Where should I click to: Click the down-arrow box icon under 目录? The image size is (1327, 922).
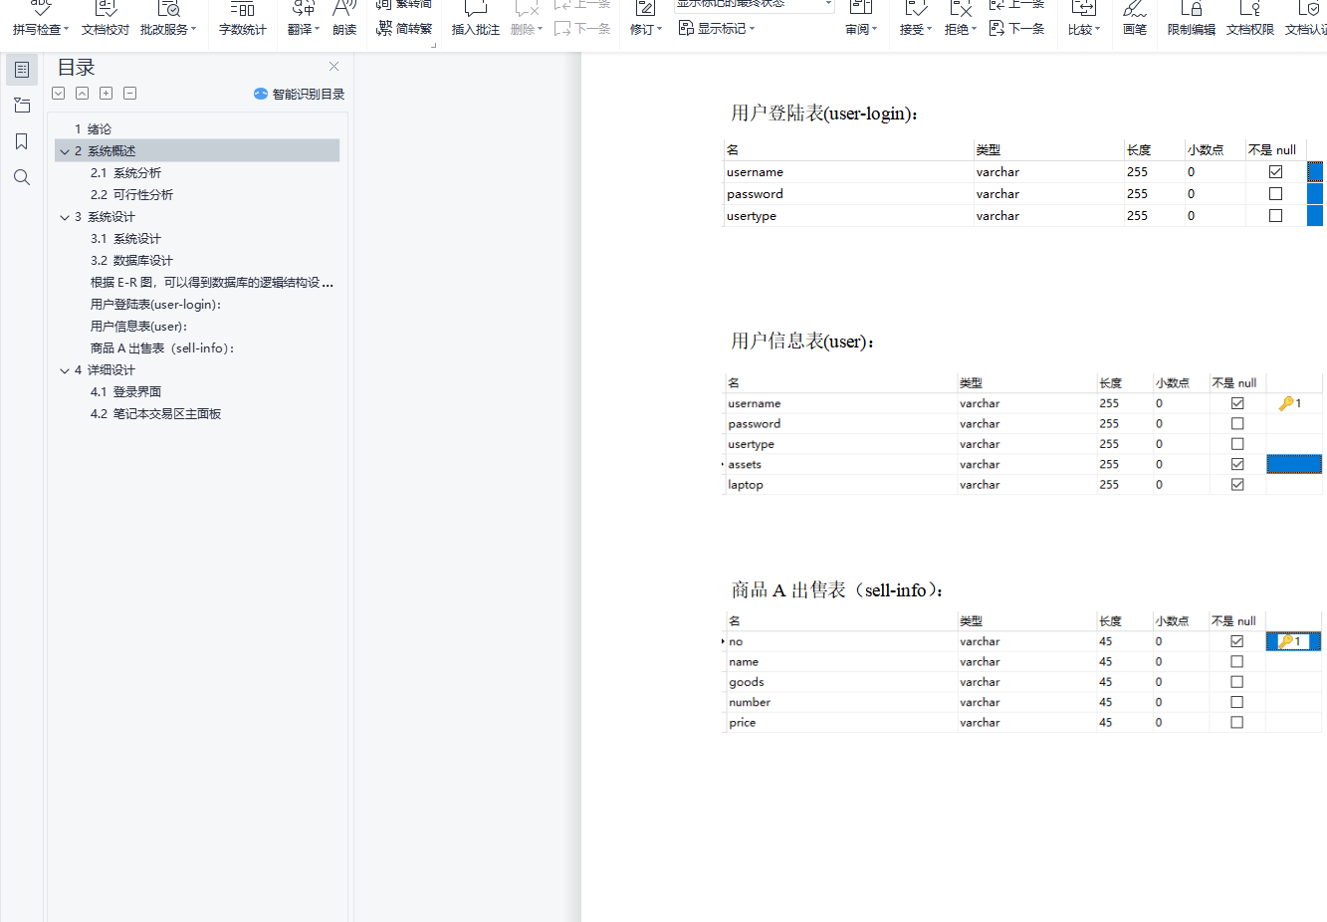tap(59, 94)
